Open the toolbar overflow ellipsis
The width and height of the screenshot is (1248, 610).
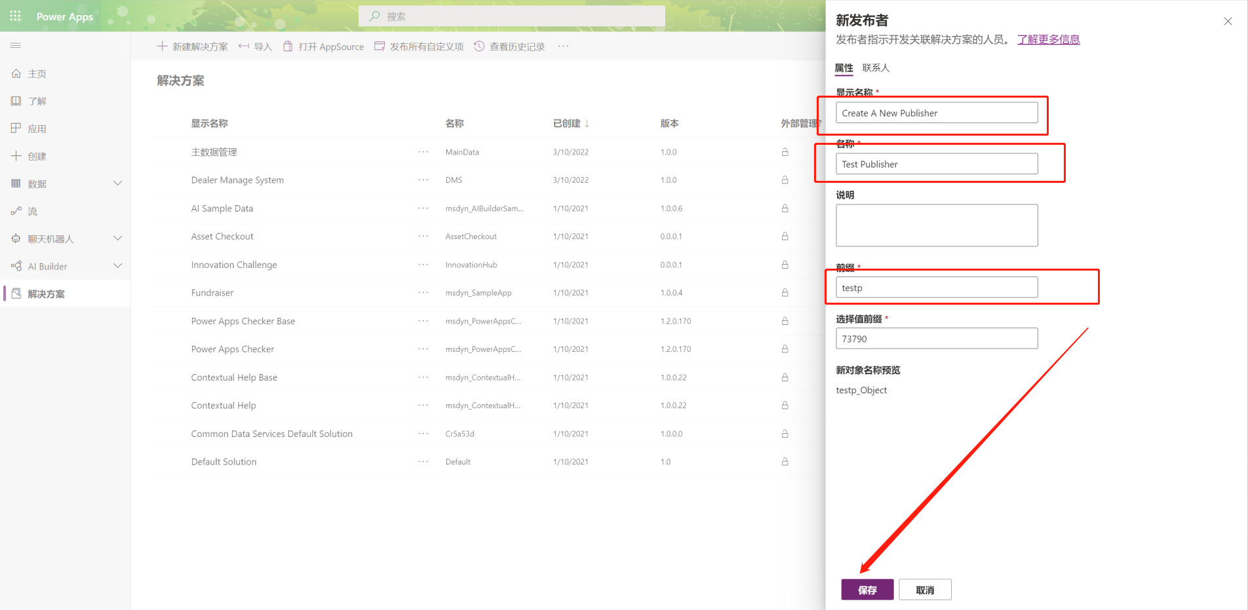(563, 47)
